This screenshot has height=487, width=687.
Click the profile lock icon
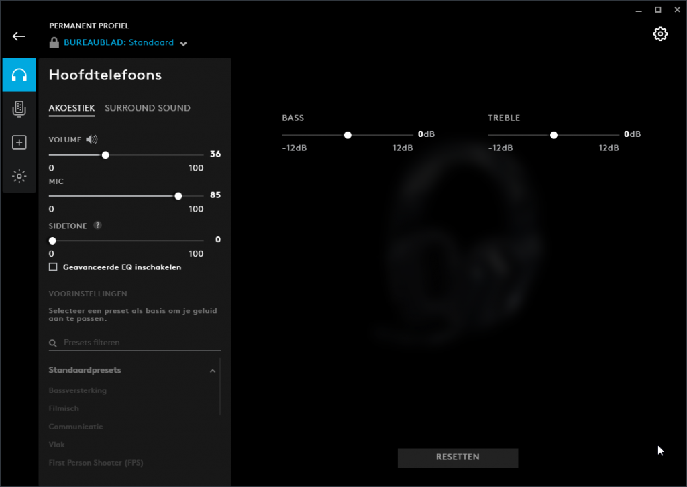click(x=54, y=42)
